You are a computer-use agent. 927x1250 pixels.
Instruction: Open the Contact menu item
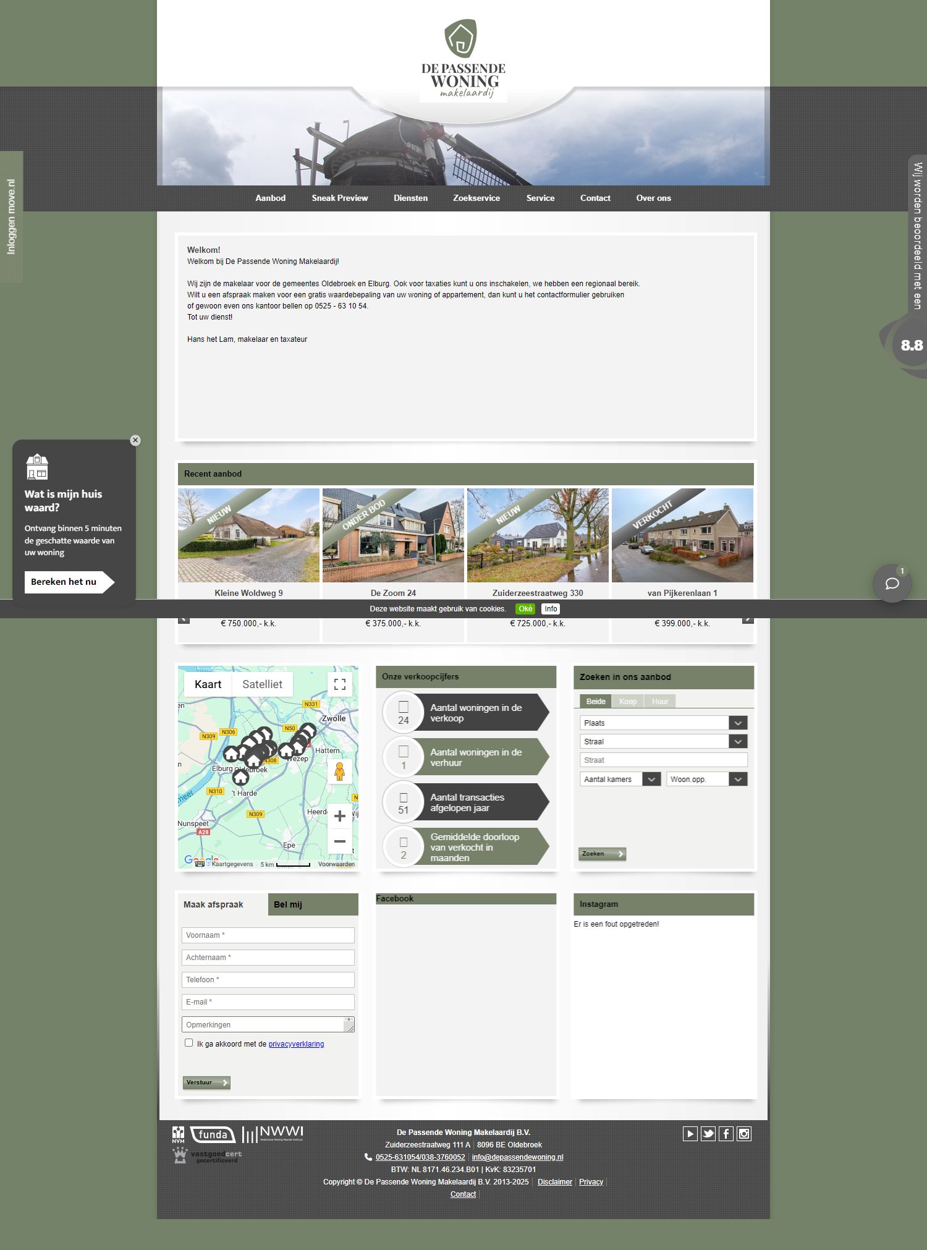pyautogui.click(x=595, y=198)
